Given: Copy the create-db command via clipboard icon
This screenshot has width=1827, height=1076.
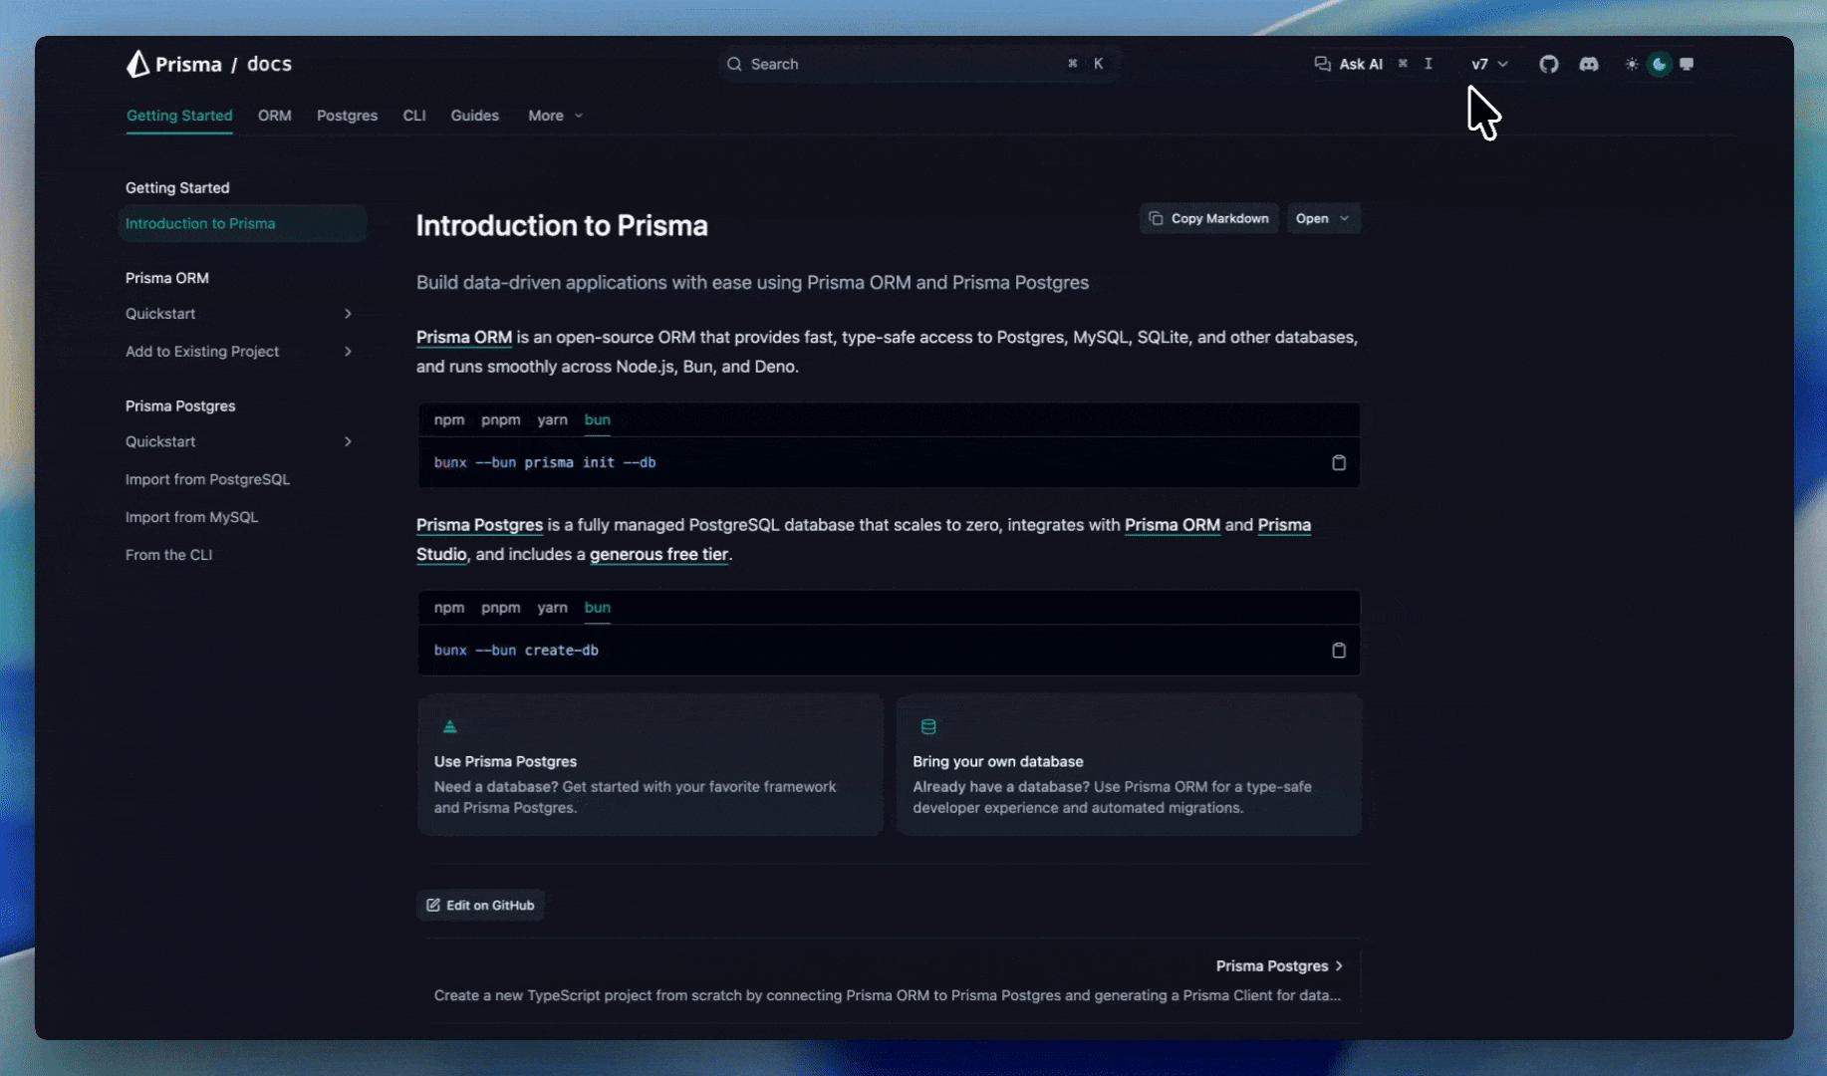Looking at the screenshot, I should (1339, 650).
